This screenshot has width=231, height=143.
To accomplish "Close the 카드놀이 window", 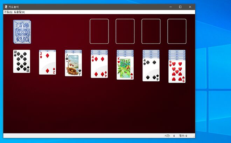I will tap(190, 7).
